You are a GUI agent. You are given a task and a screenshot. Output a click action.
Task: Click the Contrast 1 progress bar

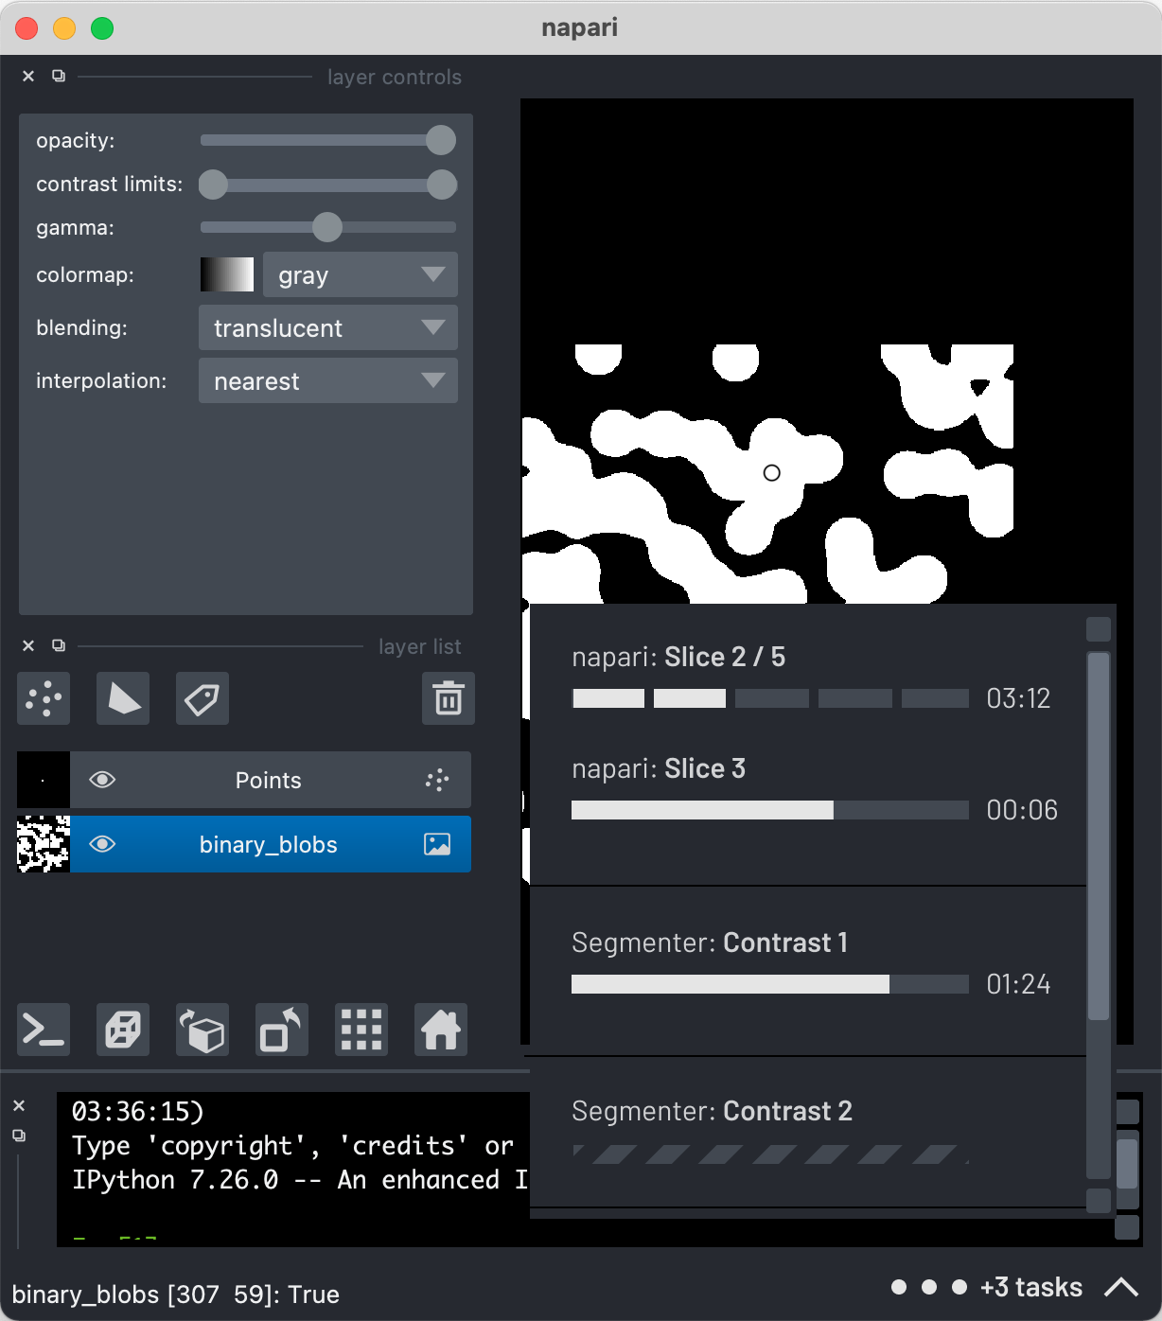pos(770,984)
